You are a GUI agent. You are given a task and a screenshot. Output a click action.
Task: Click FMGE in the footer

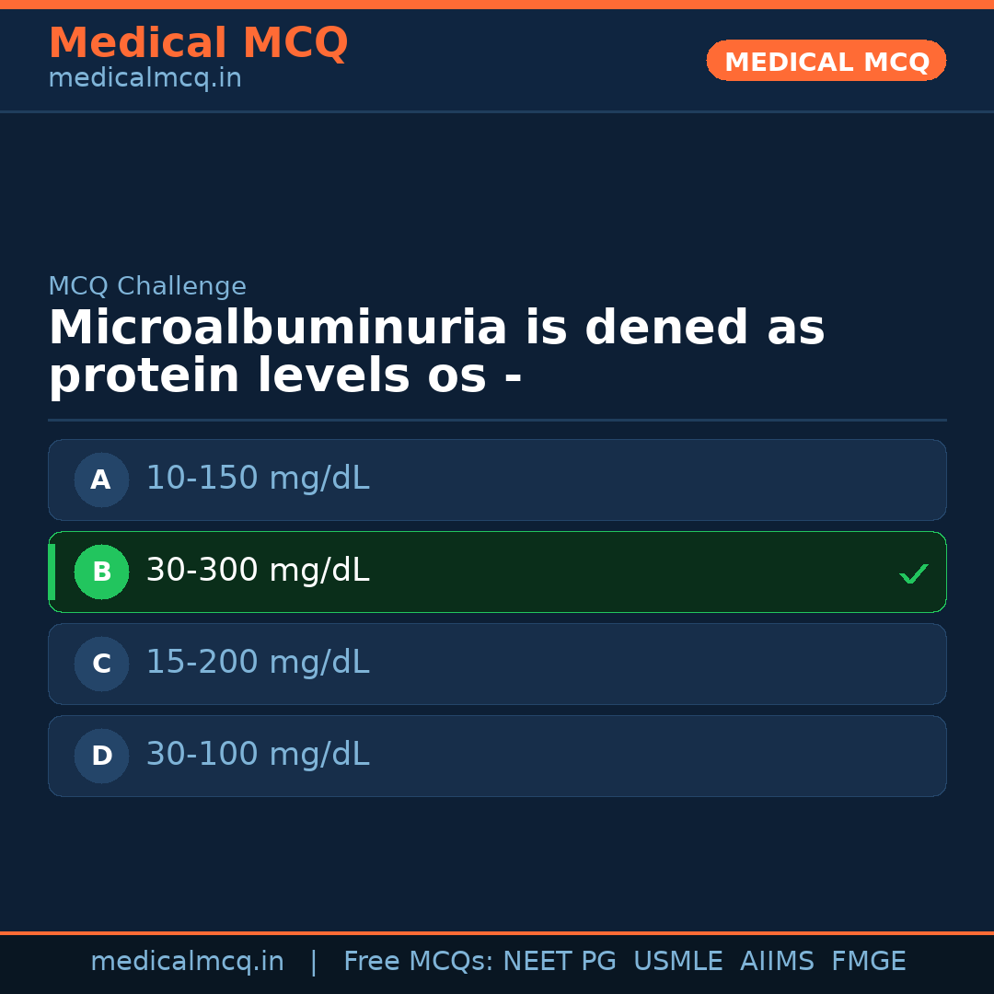(869, 962)
